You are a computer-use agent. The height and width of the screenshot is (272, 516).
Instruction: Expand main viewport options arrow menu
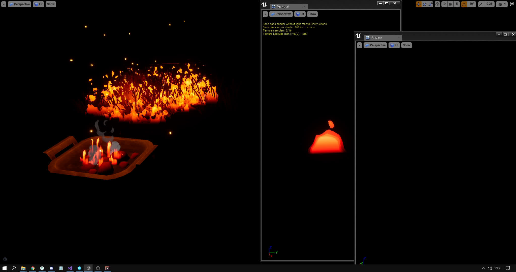[x=4, y=4]
